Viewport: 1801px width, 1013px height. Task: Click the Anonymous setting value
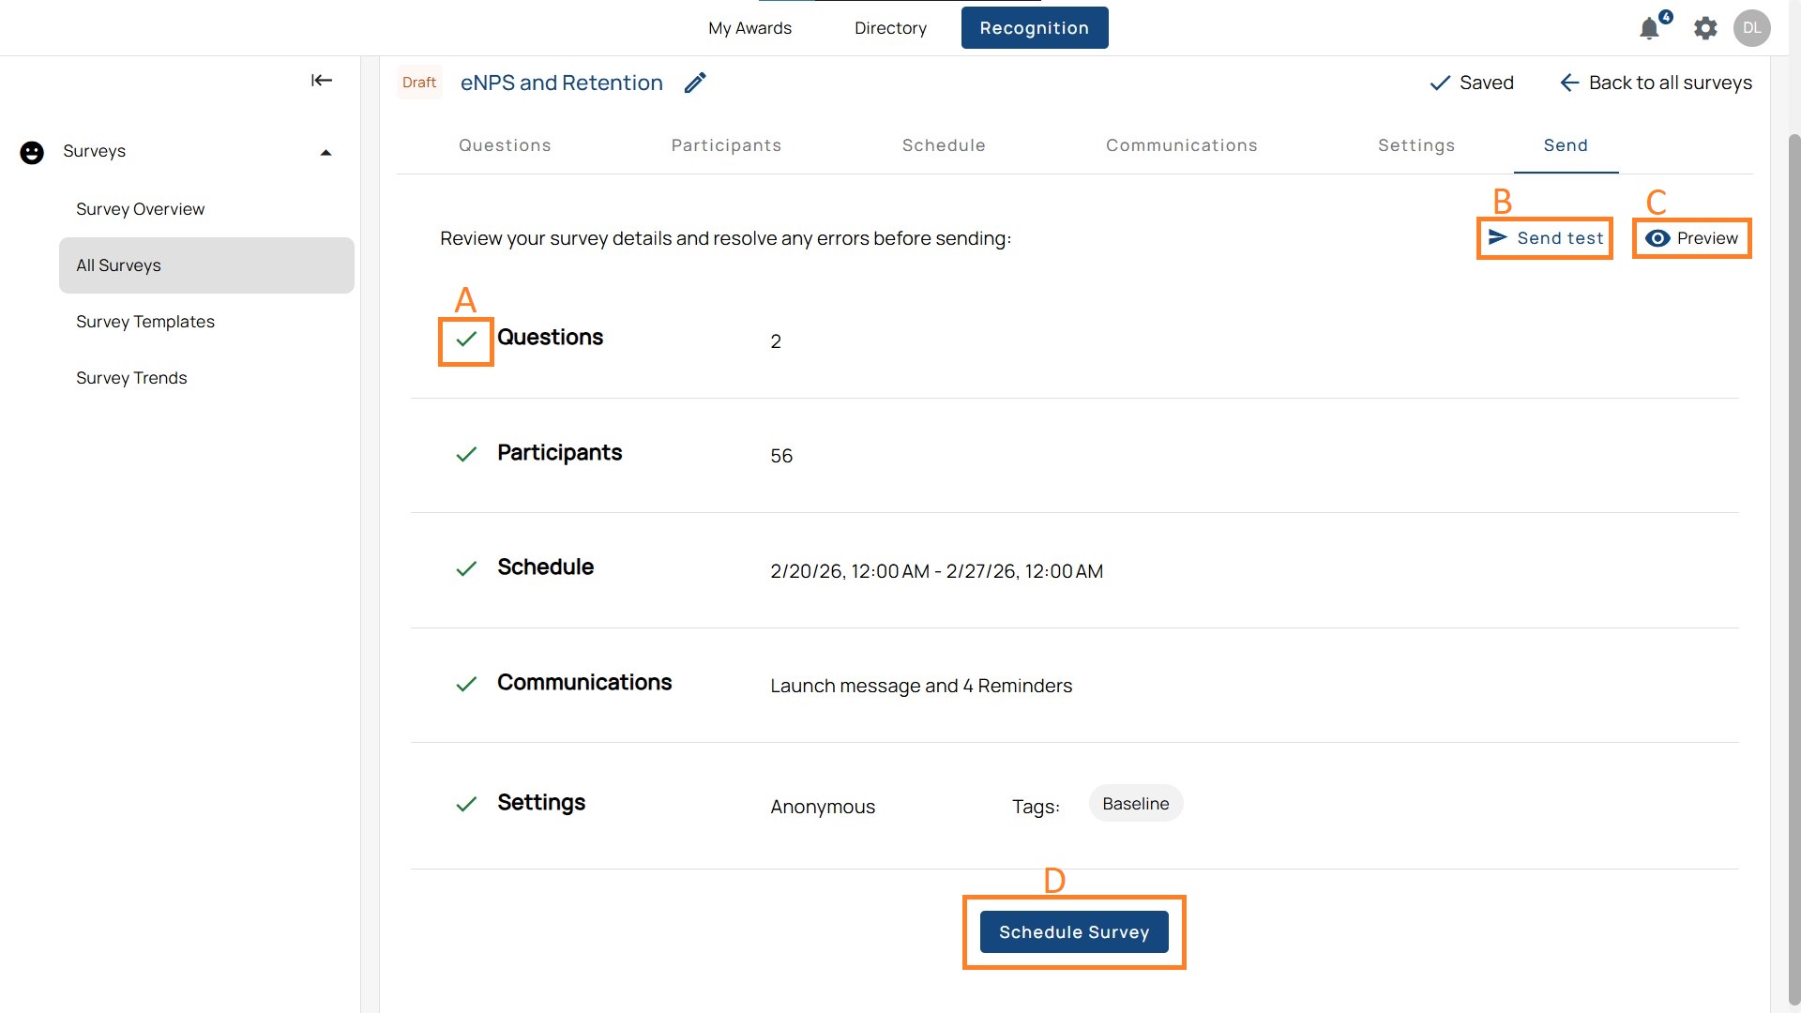pyautogui.click(x=823, y=807)
